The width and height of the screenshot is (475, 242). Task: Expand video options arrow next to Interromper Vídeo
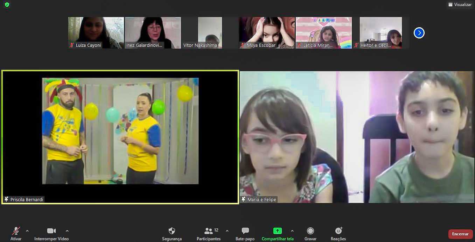67,231
